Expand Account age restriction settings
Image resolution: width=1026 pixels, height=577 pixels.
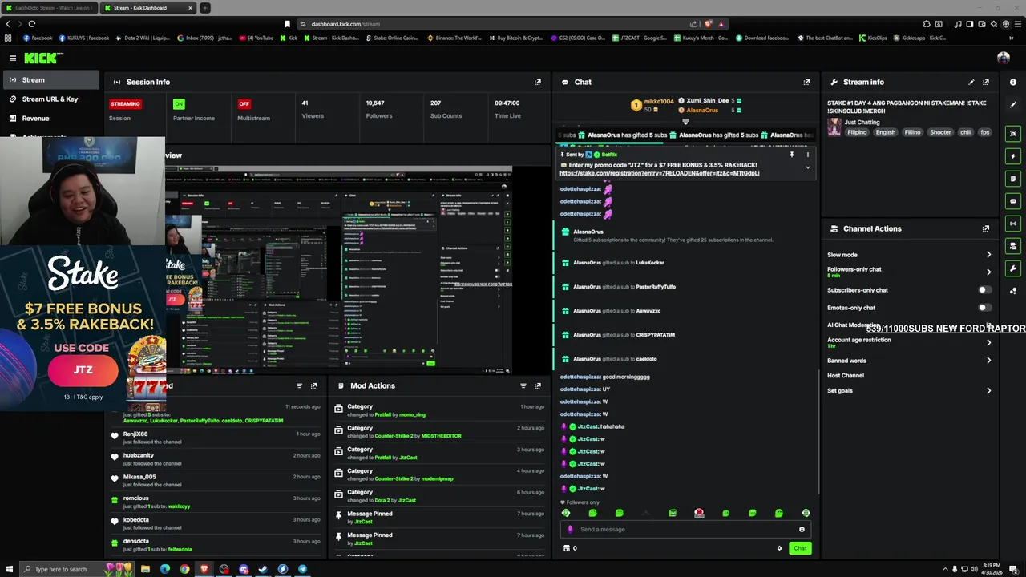pyautogui.click(x=988, y=342)
